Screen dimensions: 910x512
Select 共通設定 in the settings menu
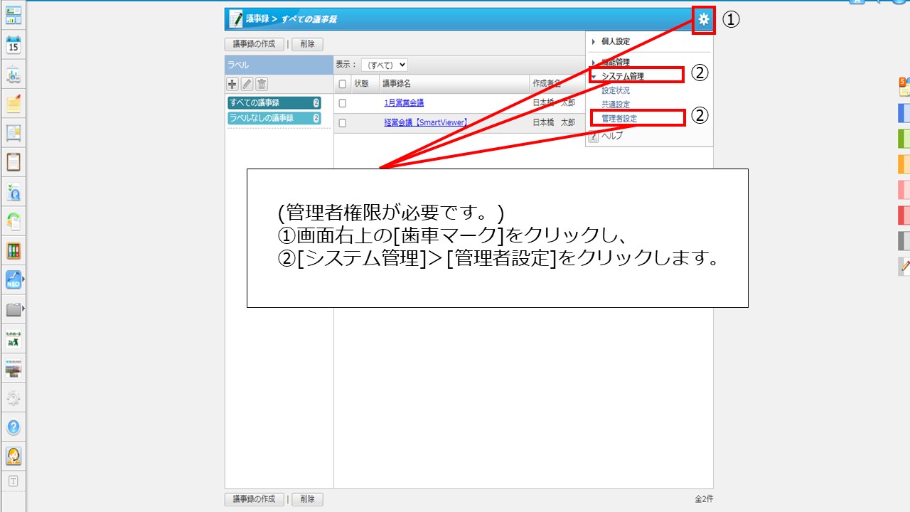(616, 105)
